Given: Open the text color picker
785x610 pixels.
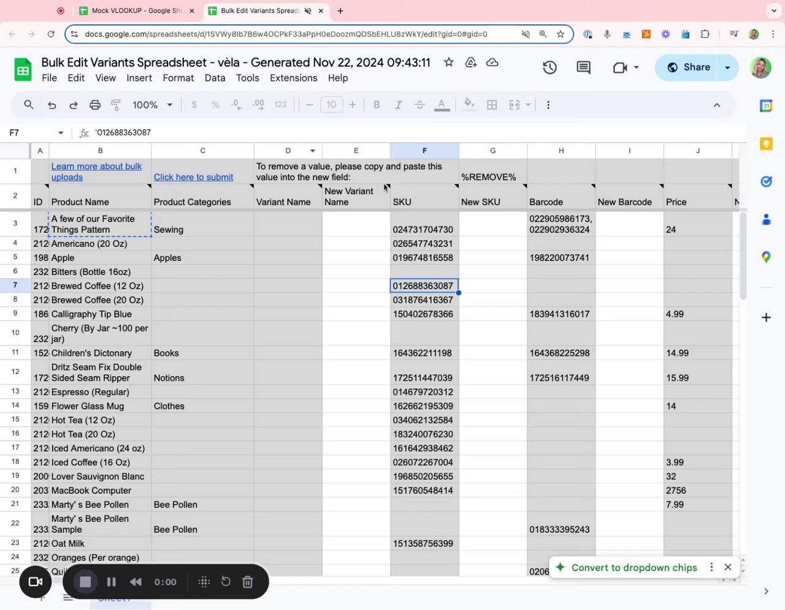Looking at the screenshot, I should [x=442, y=105].
